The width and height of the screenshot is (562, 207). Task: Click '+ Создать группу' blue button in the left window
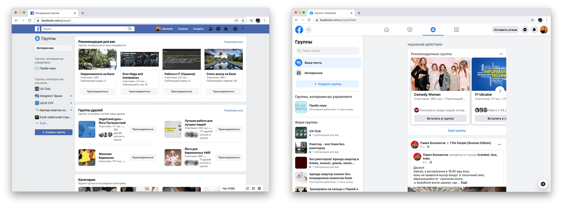[54, 132]
